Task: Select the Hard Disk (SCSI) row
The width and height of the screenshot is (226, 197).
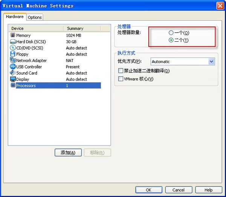Action: (55, 42)
